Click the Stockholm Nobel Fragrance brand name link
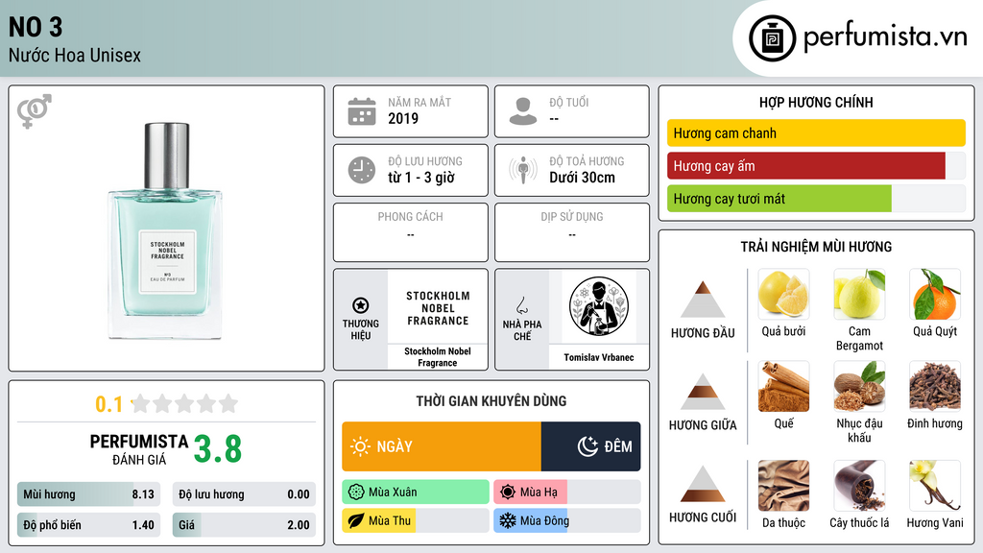This screenshot has height=553, width=983. (x=438, y=357)
